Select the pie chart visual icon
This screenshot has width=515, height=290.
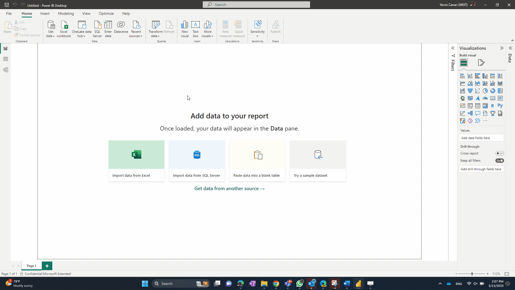point(485,91)
